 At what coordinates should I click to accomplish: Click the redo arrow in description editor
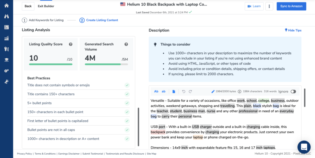pos(190,91)
